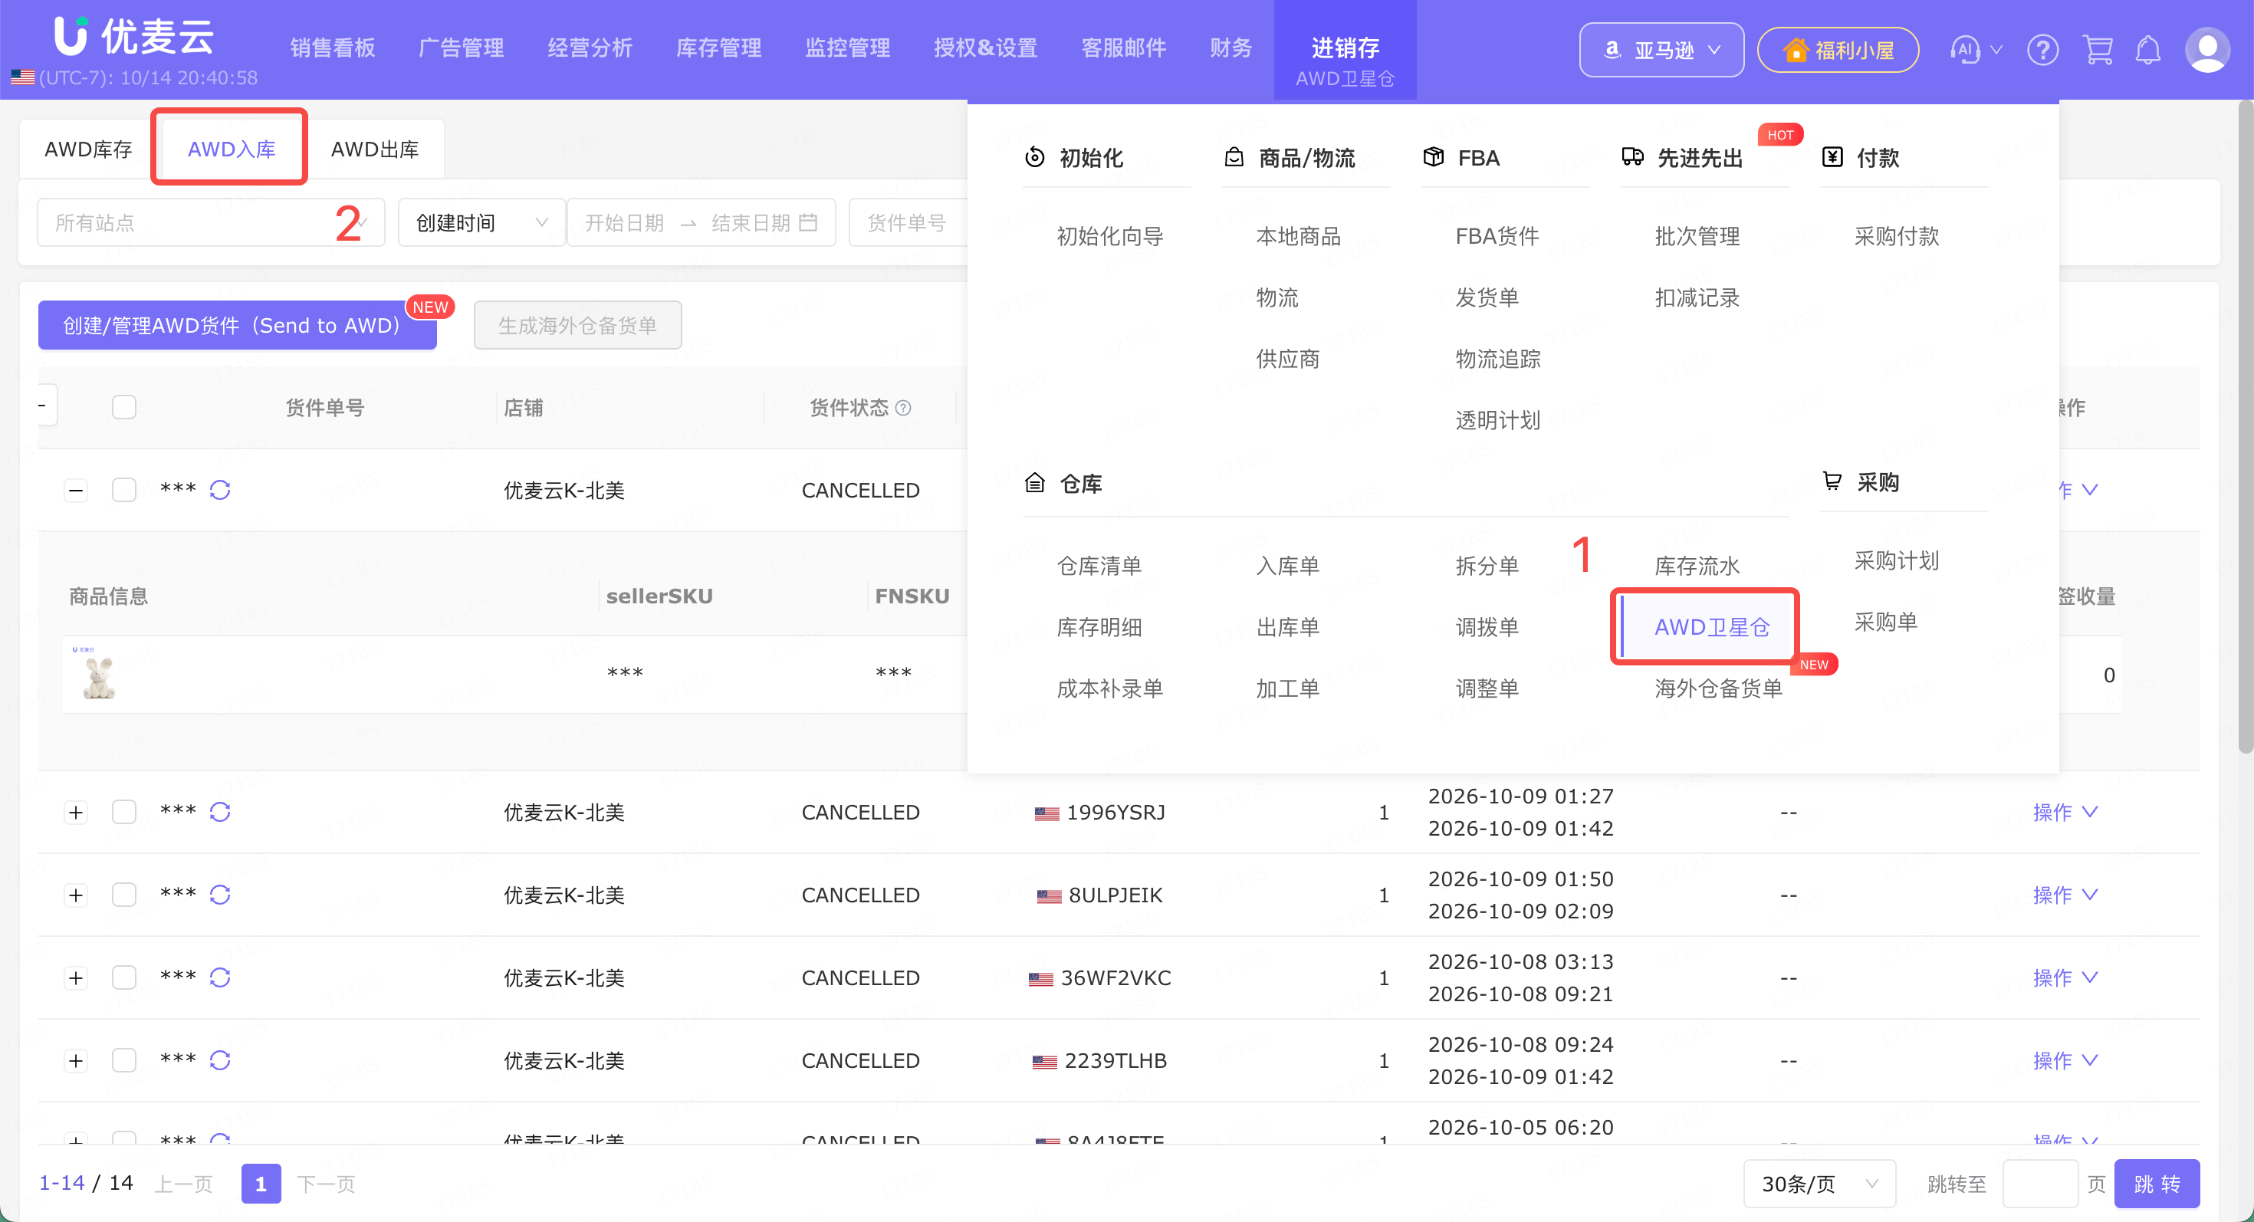Check the checkbox for 1996YSRJ row
The height and width of the screenshot is (1222, 2254).
point(124,812)
